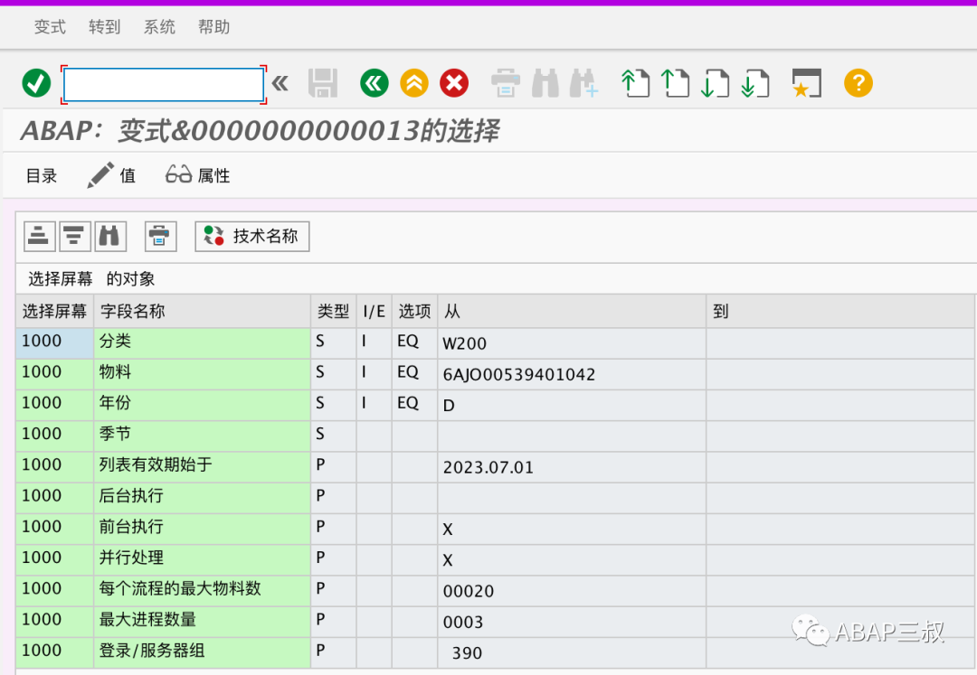Click the 类型 column header
This screenshot has width=977, height=675.
[x=333, y=311]
